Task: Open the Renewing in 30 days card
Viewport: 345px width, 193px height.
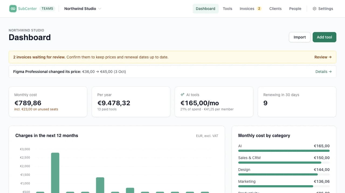Action: coord(297,102)
